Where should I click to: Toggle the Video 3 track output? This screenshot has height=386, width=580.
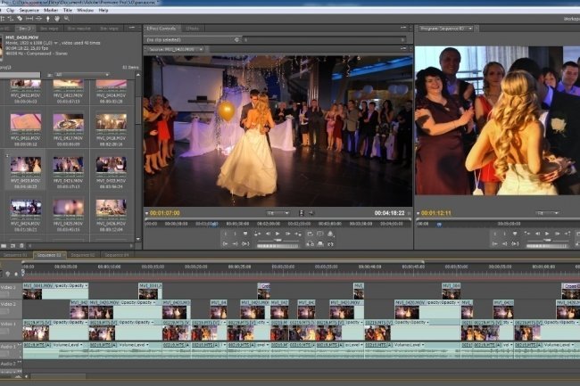(x=4, y=288)
